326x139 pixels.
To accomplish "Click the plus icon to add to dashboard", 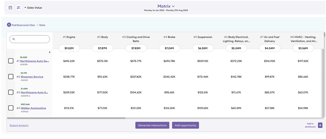I will pos(320,125).
